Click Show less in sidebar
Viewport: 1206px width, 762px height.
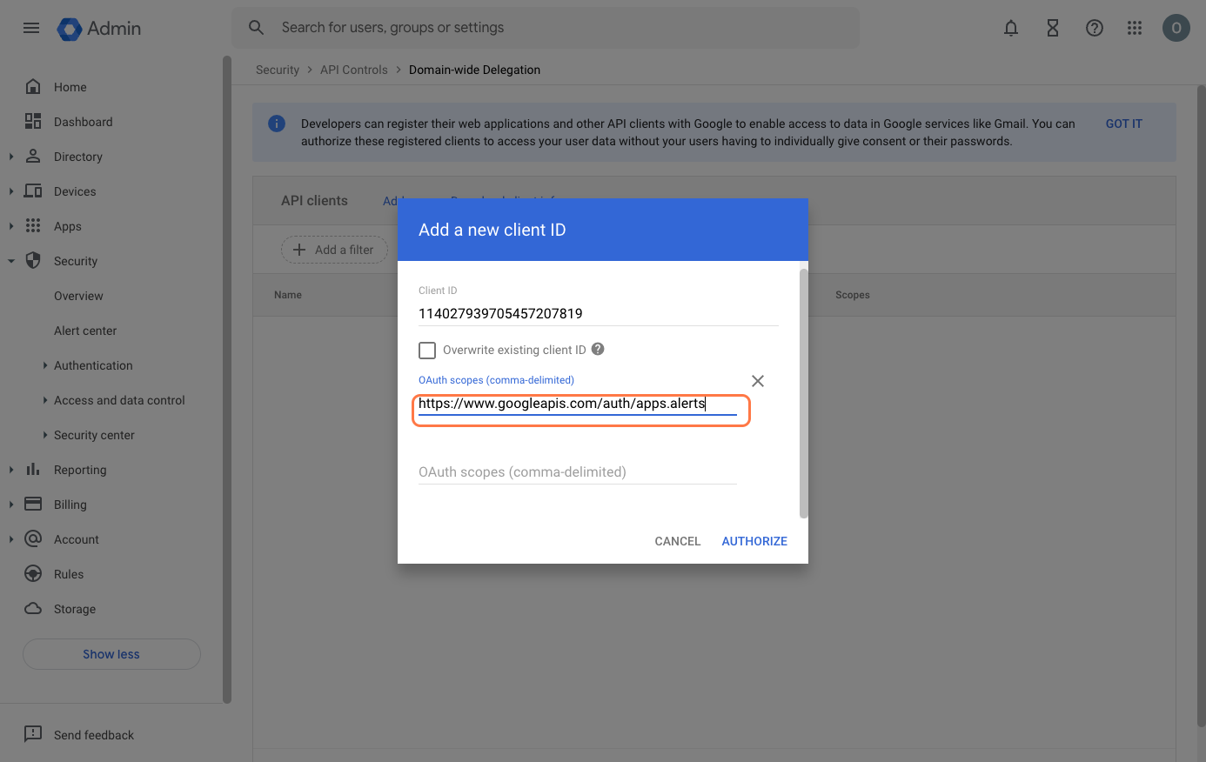(x=111, y=654)
